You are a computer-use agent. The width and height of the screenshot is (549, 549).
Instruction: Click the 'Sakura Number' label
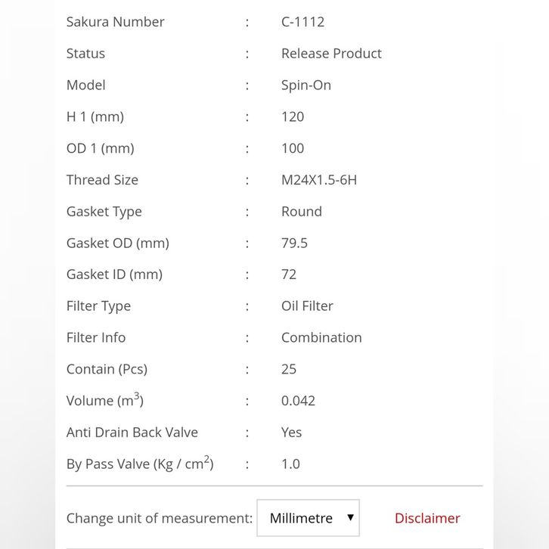tap(115, 22)
